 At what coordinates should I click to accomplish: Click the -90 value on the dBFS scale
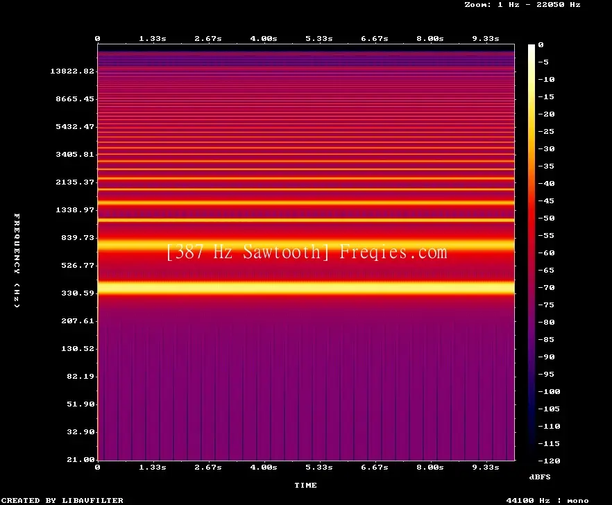(546, 357)
